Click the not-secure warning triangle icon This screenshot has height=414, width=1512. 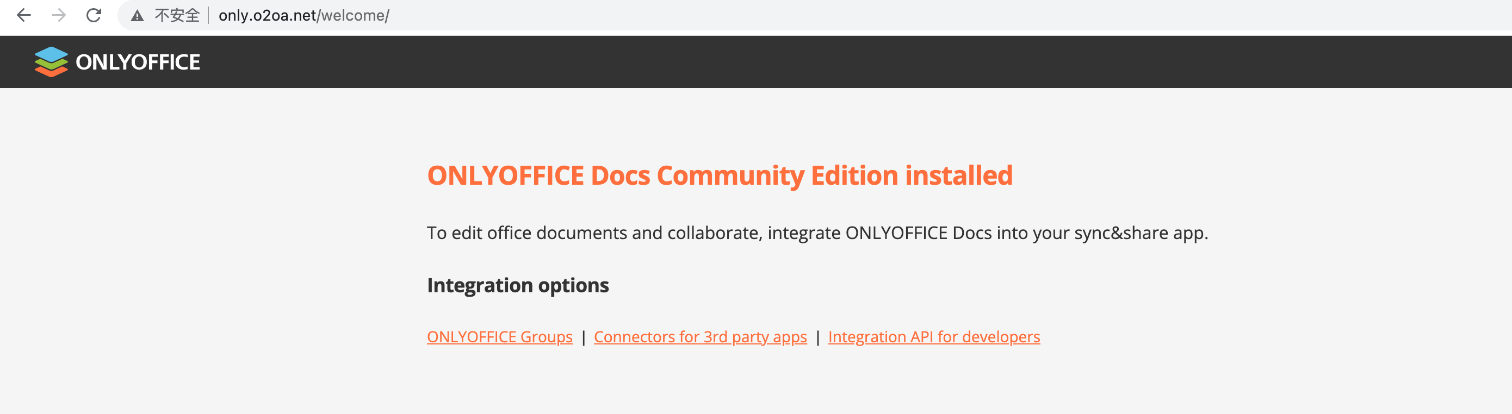[138, 16]
